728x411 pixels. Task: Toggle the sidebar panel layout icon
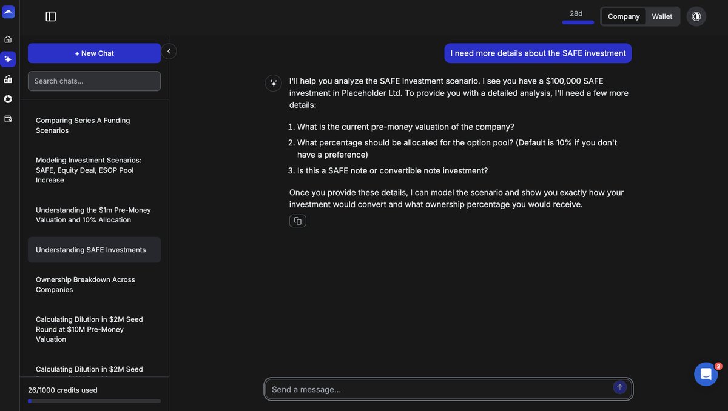point(51,16)
